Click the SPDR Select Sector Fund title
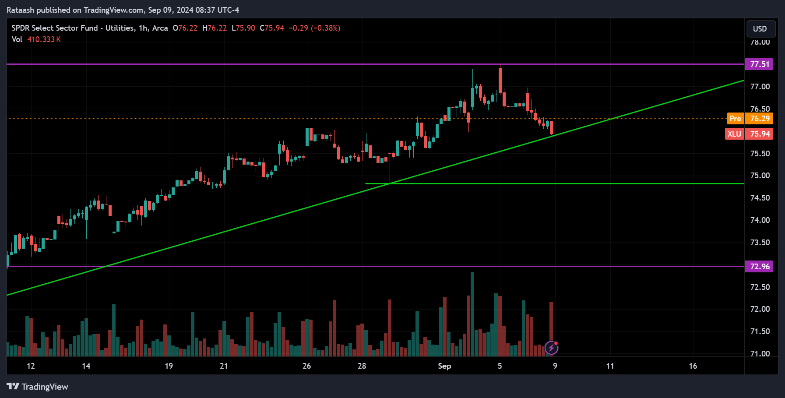The image size is (785, 398). coord(90,28)
